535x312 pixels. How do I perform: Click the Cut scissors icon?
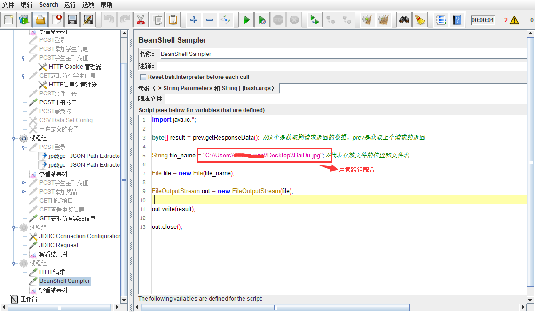[141, 20]
